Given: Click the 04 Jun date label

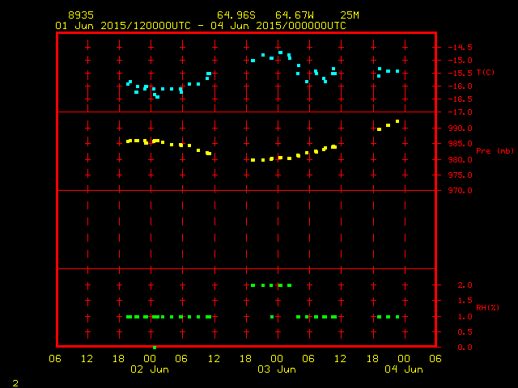Looking at the screenshot, I should (404, 369).
